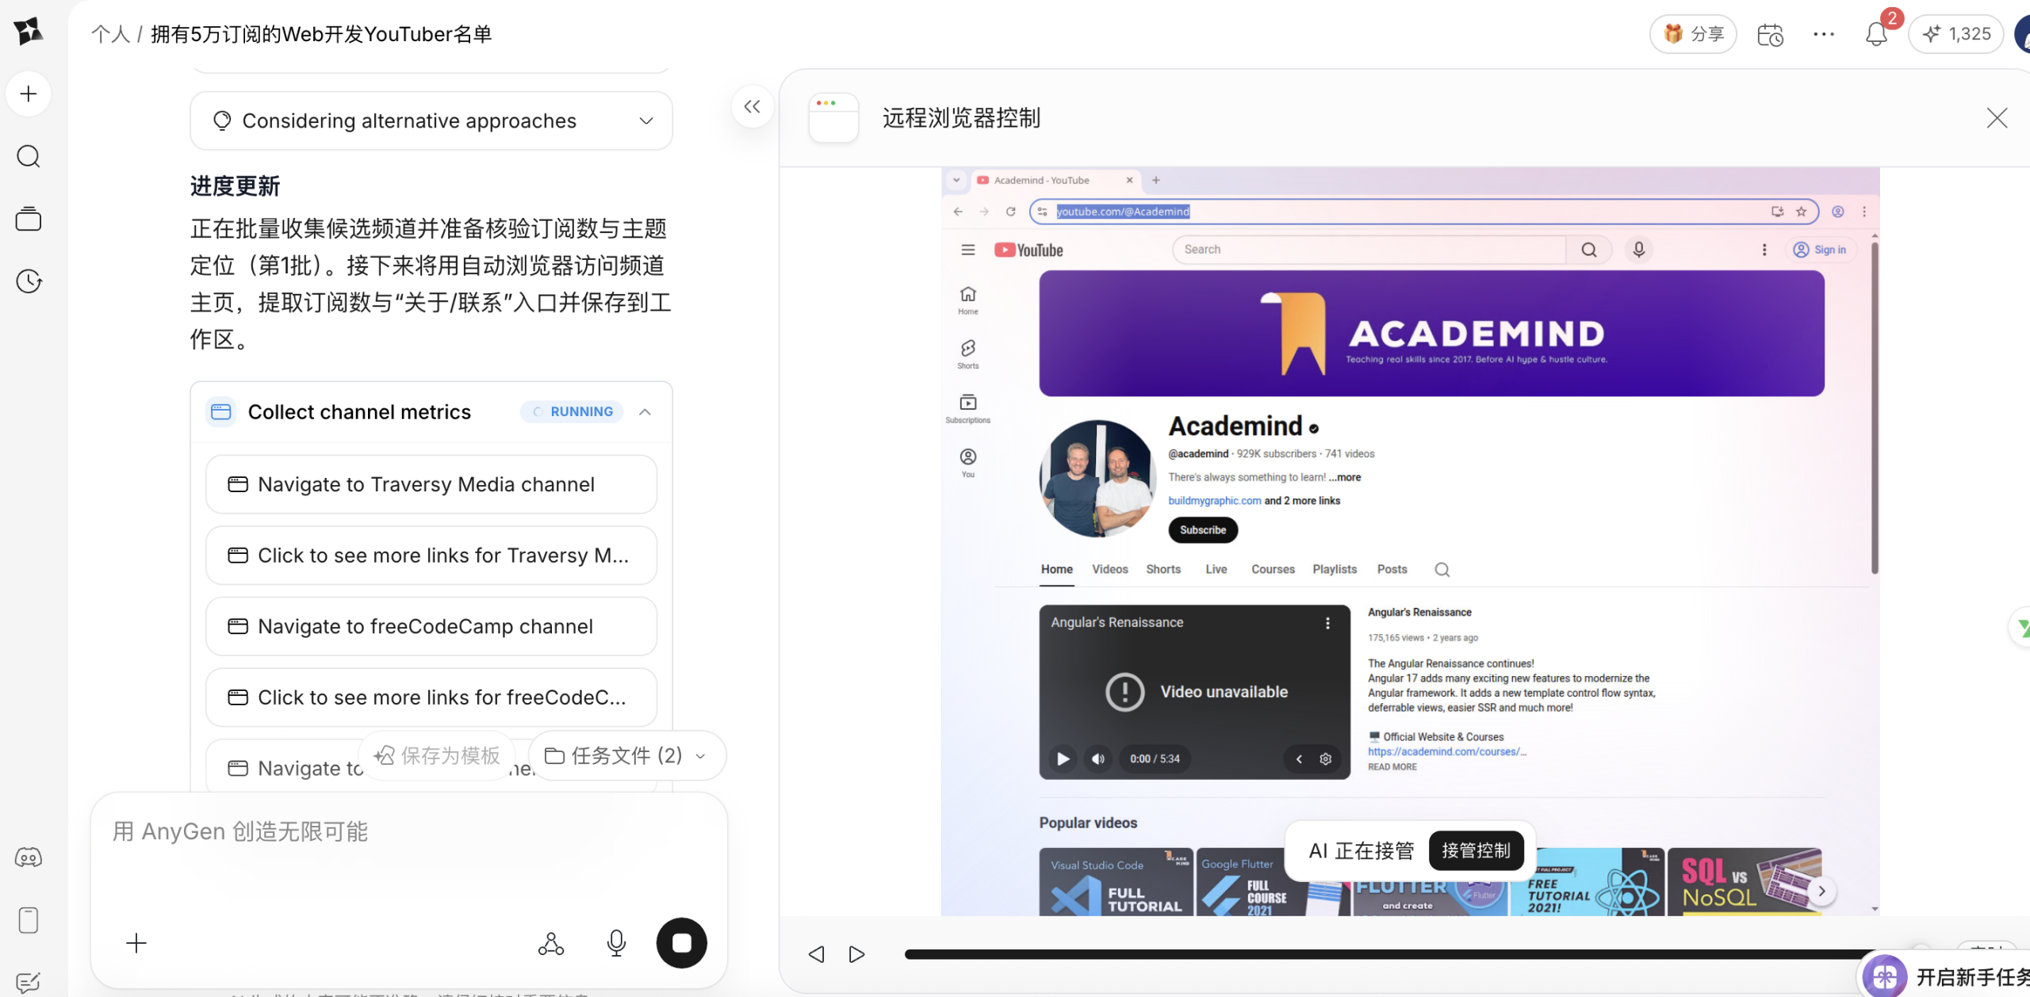Open history via the clock icon

point(29,281)
